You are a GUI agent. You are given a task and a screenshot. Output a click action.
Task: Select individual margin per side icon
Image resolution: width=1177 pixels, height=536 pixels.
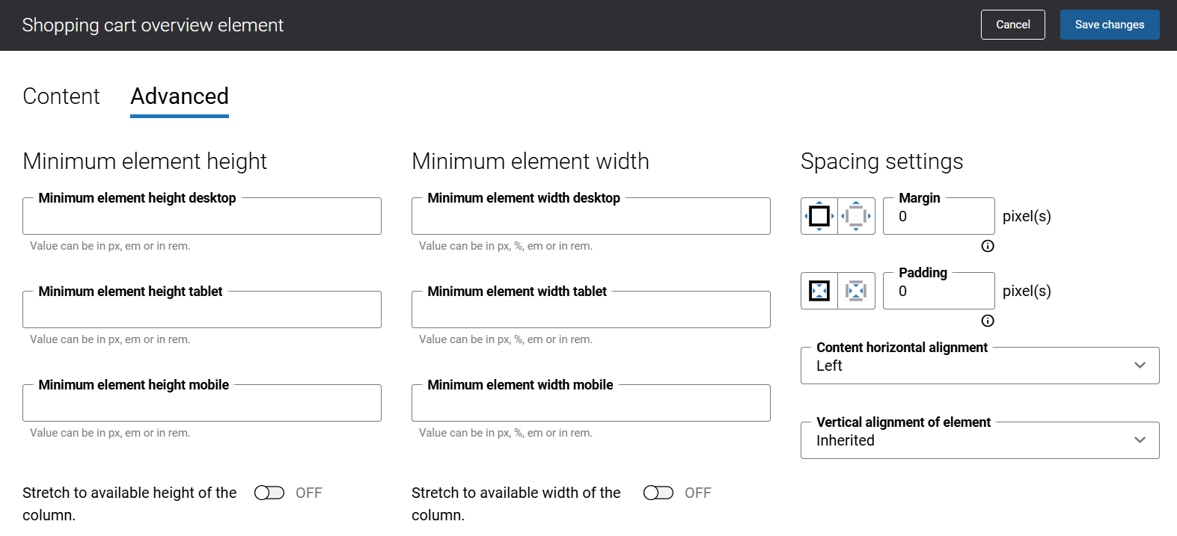[856, 216]
